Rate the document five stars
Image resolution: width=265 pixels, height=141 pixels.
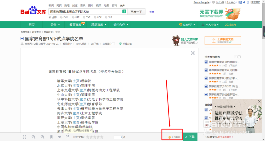pos(101,137)
